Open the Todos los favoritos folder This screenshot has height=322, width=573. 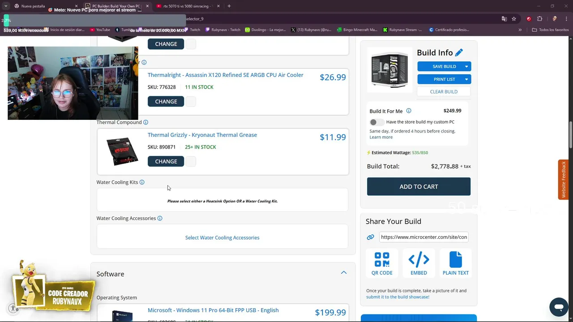(550, 30)
